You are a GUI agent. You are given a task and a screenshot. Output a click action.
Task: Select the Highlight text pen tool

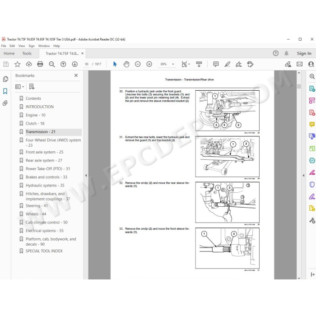click(228, 64)
